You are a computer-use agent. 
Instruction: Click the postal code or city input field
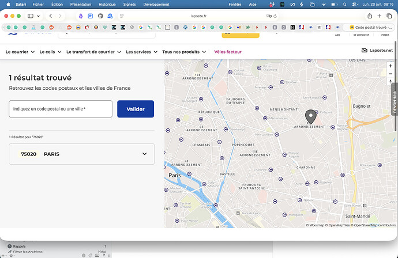(x=61, y=109)
